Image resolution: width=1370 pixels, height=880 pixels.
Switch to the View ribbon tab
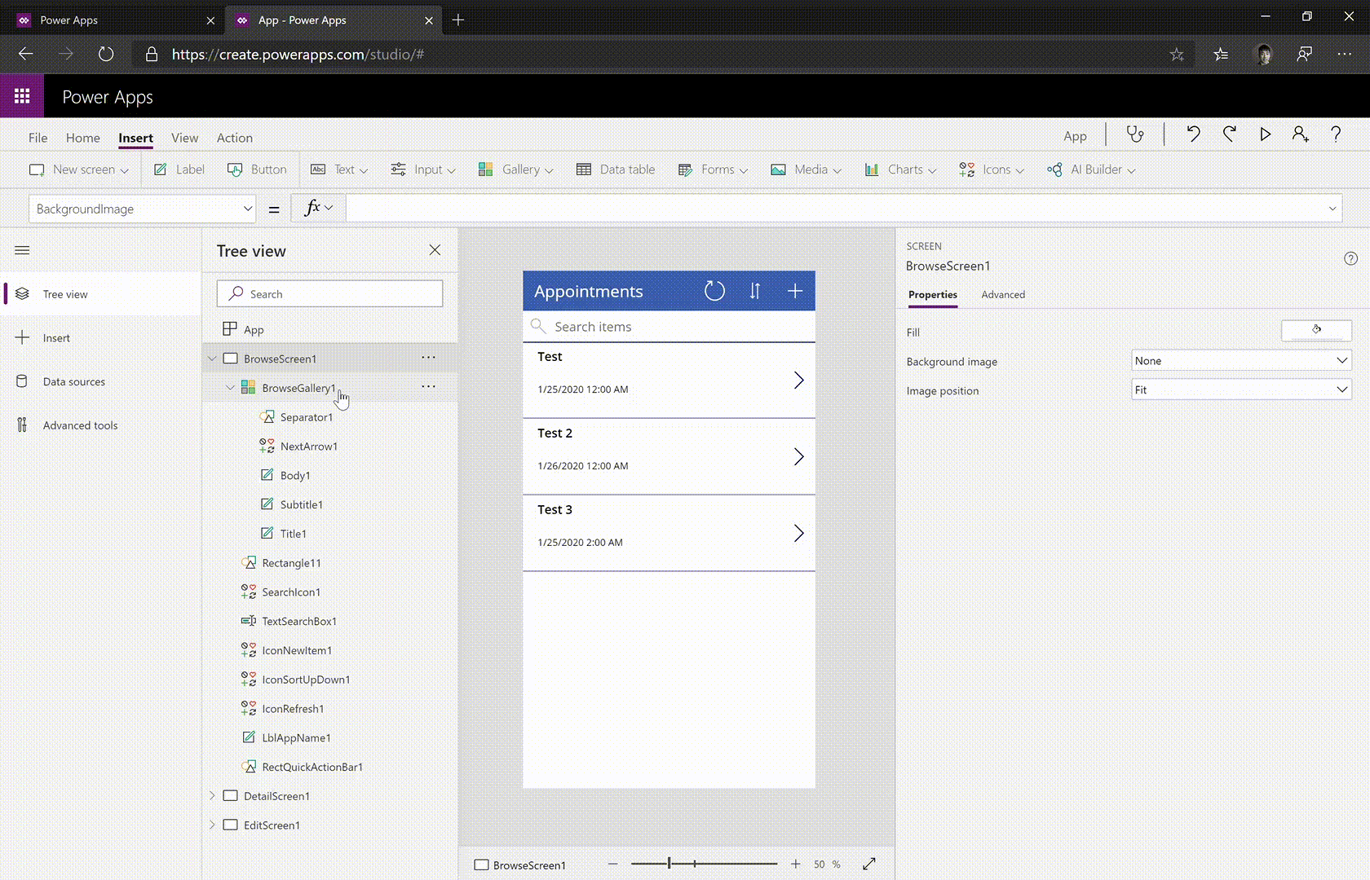click(184, 138)
